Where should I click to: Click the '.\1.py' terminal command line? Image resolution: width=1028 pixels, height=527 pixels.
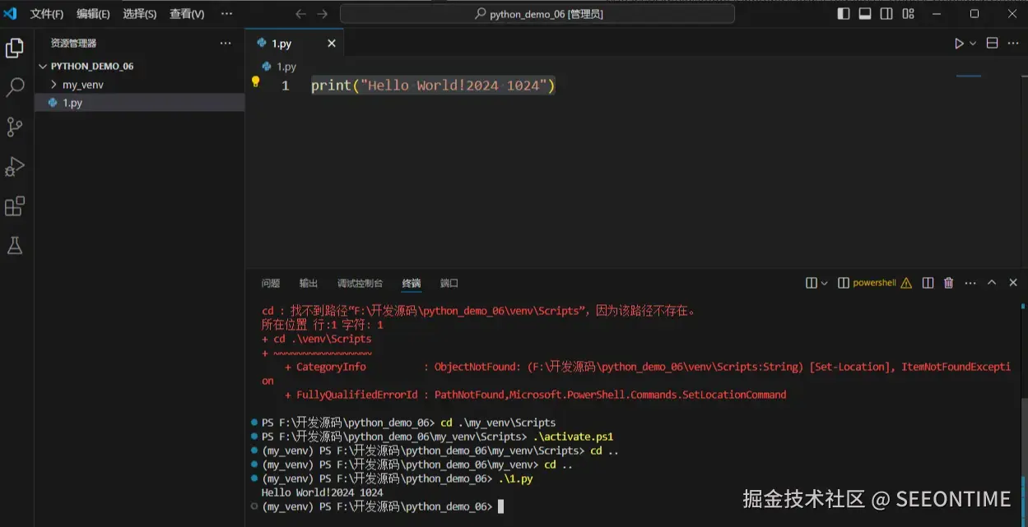pyautogui.click(x=515, y=478)
